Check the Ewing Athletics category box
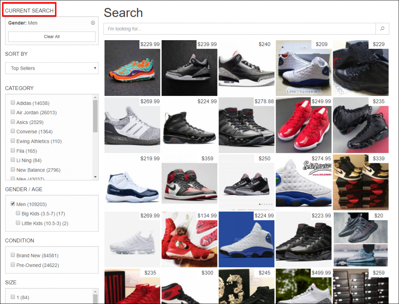Screen dimensions: 399x304 (12, 141)
